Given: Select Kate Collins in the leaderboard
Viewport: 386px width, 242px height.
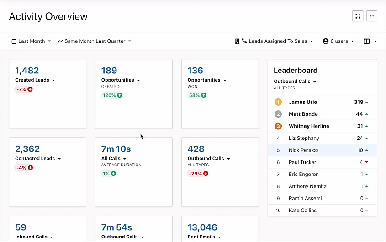Looking at the screenshot, I should point(322,210).
